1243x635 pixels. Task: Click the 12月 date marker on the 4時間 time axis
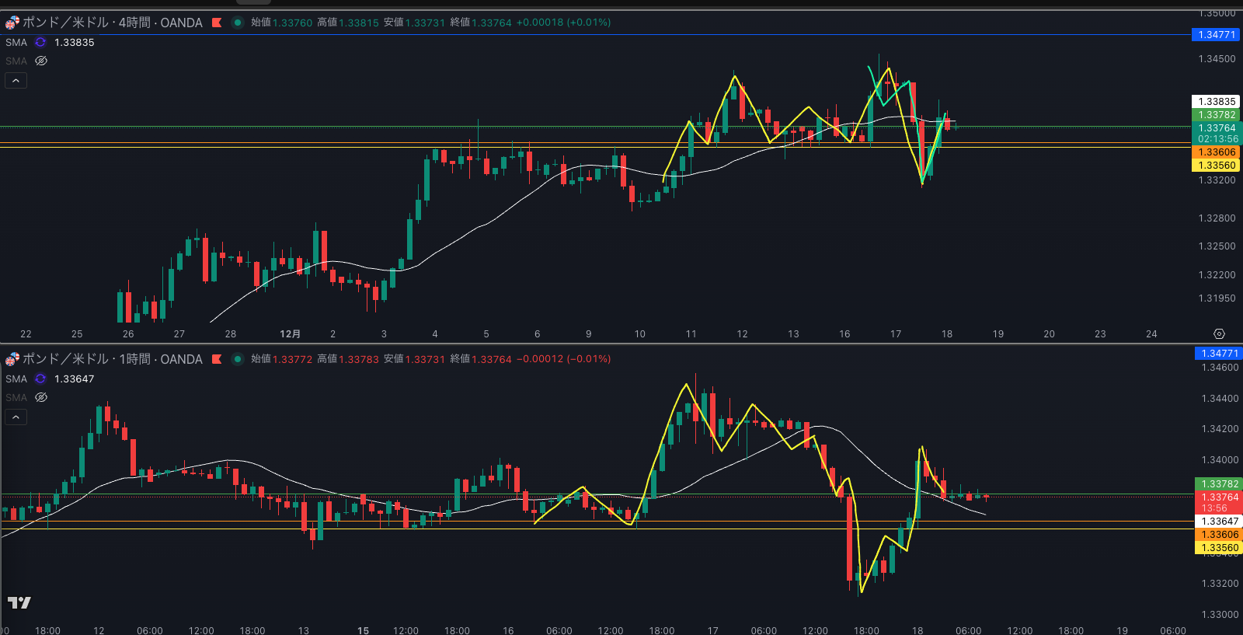coord(290,334)
